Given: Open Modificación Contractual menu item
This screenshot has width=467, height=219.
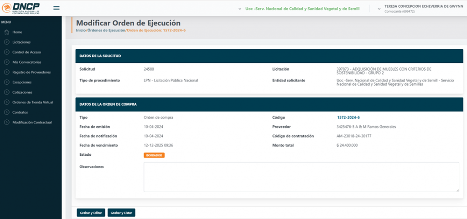Looking at the screenshot, I should 32,122.
